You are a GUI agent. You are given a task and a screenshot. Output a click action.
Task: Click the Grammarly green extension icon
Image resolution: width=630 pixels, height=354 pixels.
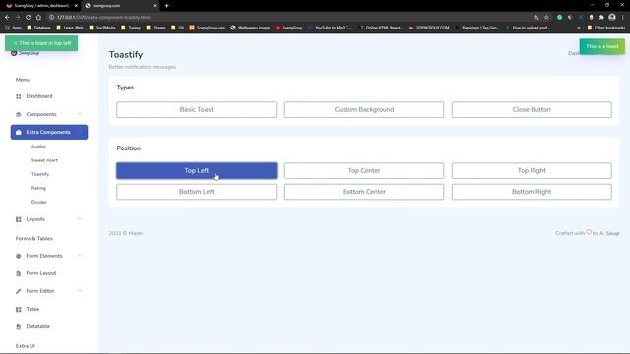pos(560,18)
